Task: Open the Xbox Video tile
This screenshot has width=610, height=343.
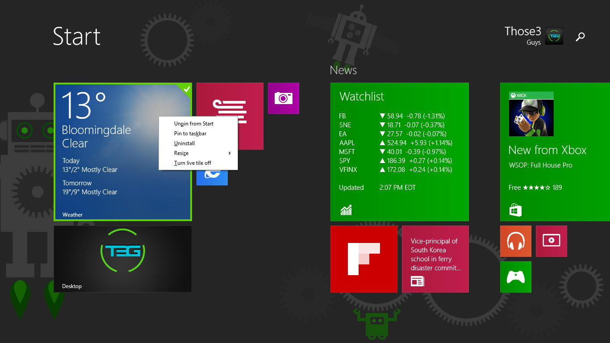Action: coord(551,241)
